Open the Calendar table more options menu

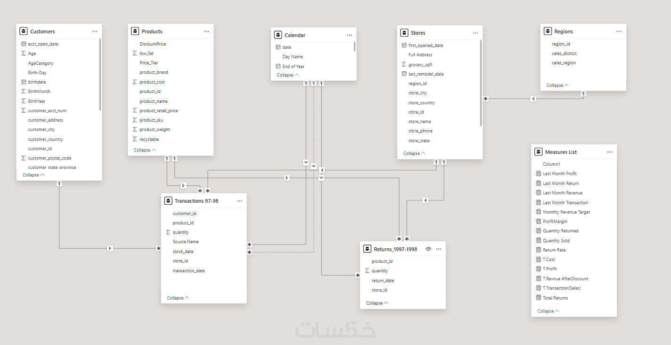click(349, 35)
